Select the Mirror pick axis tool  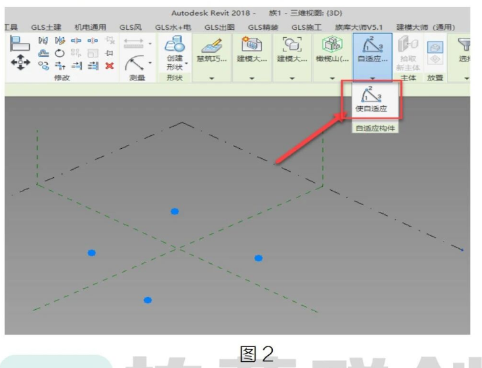tap(43, 41)
